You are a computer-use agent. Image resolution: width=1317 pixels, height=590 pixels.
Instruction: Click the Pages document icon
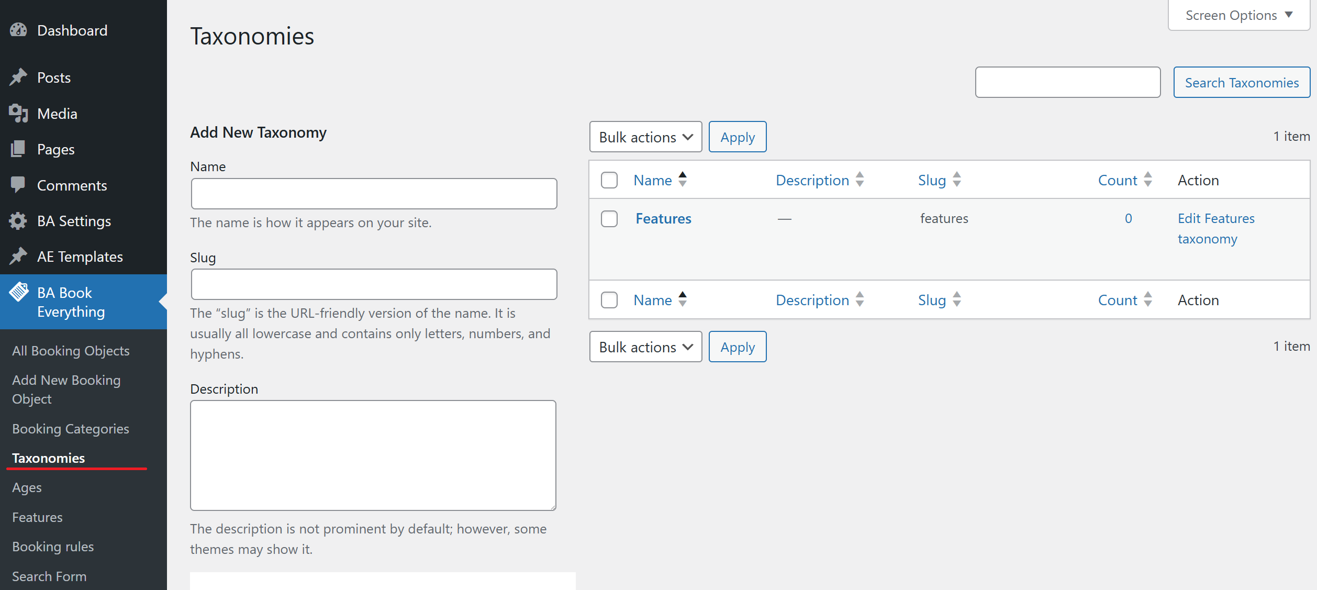pyautogui.click(x=18, y=149)
